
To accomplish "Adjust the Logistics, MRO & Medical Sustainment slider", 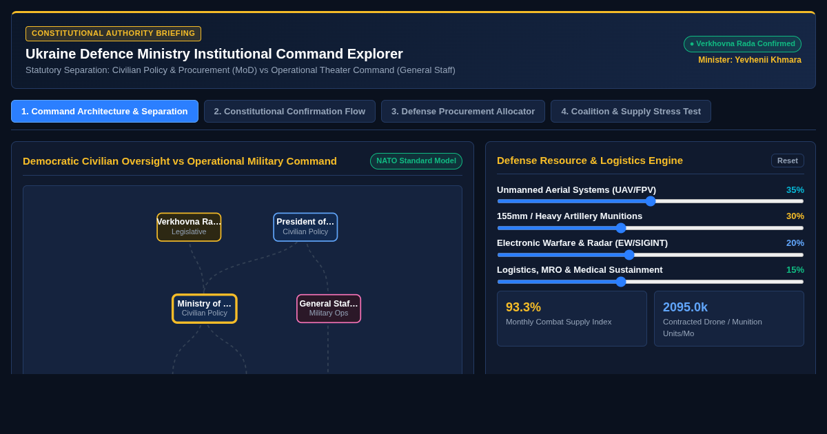I will 650,282.
